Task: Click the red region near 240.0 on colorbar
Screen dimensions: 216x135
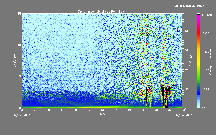Action: click(x=198, y=33)
